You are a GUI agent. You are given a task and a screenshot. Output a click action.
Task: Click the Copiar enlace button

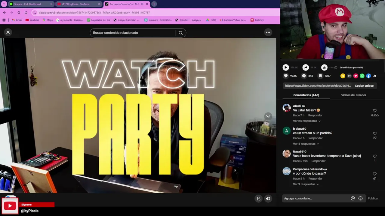click(x=364, y=86)
